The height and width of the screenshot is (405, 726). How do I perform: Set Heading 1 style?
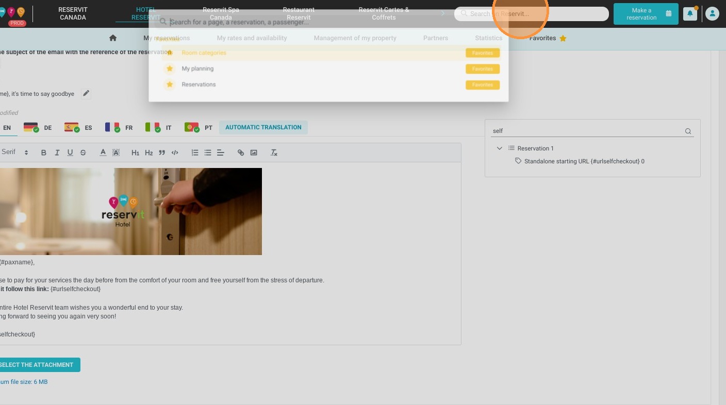pyautogui.click(x=136, y=153)
